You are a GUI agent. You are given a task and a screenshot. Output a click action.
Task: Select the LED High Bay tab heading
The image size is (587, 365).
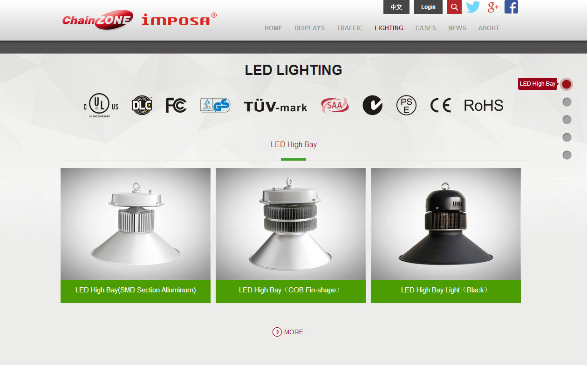pos(293,145)
